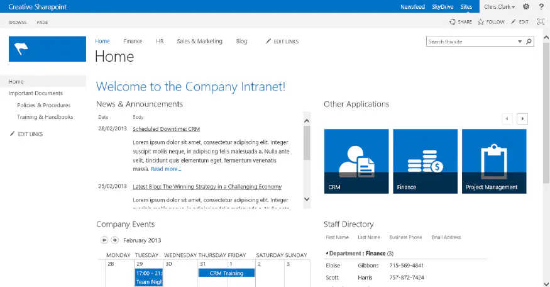Click the search magnifier icon
Viewport: 550px width, 287px height.
(x=529, y=42)
